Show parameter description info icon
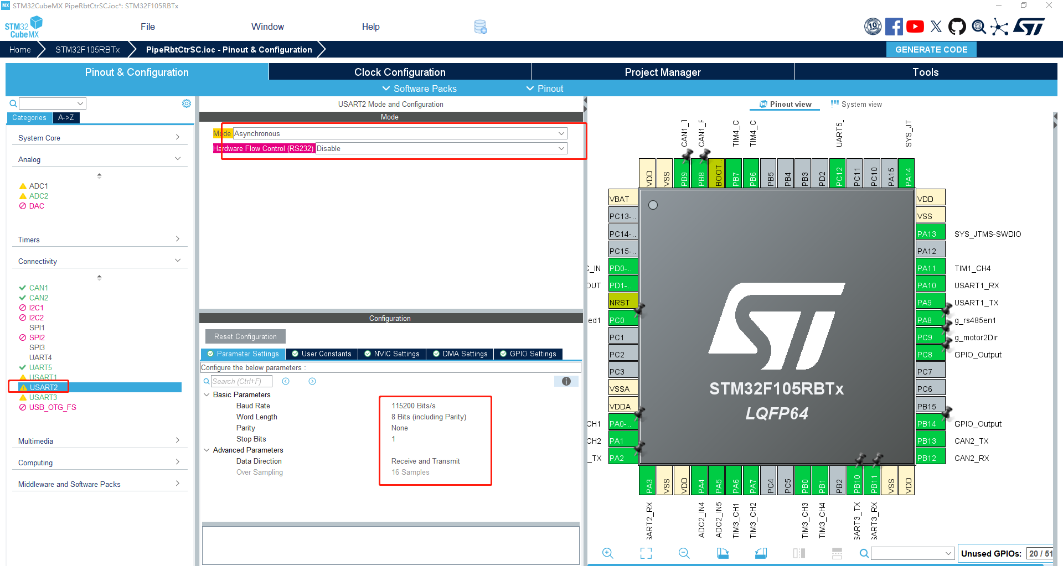This screenshot has height=566, width=1063. point(566,381)
